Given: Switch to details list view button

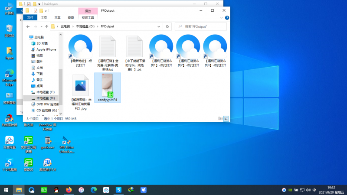Looking at the screenshot, I should point(220,118).
